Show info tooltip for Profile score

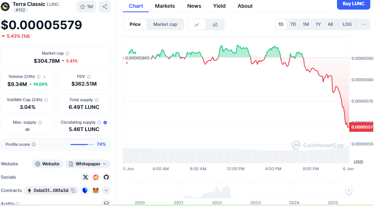click(34, 144)
